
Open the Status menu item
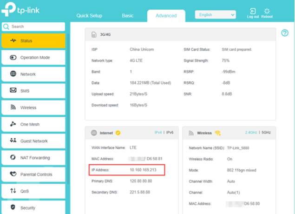point(33,40)
